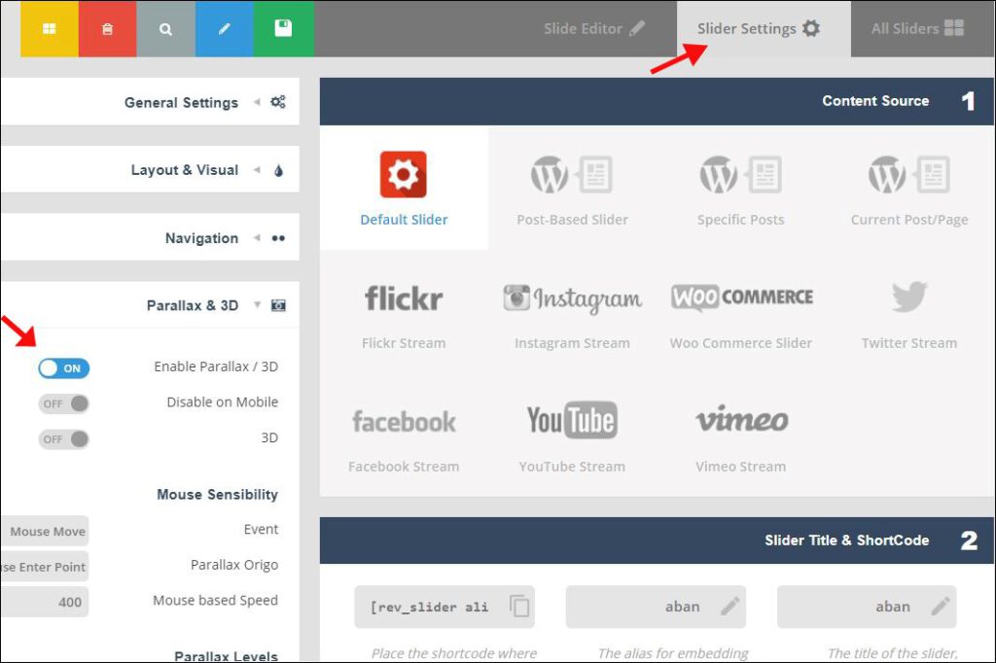Choose the Instagram Stream source
This screenshot has width=996, height=663.
572,312
